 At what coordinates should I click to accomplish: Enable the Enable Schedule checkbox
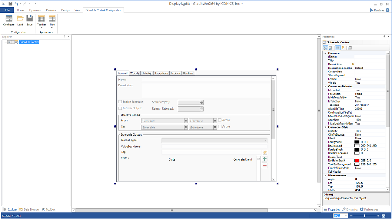pyautogui.click(x=120, y=102)
